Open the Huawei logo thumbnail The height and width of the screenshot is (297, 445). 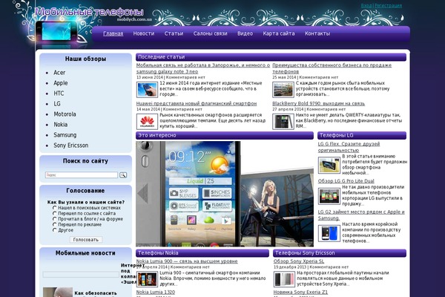pyautogui.click(x=147, y=121)
